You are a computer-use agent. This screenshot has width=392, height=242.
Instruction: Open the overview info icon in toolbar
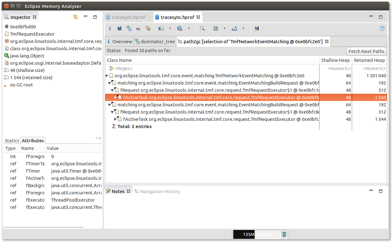coord(110,28)
